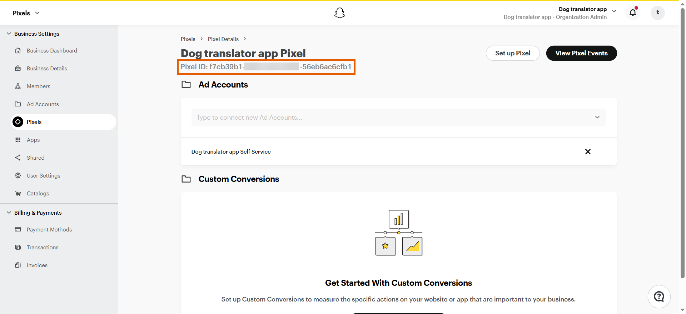The height and width of the screenshot is (314, 686).
Task: Open the Dog translator app organization switcher
Action: 560,13
